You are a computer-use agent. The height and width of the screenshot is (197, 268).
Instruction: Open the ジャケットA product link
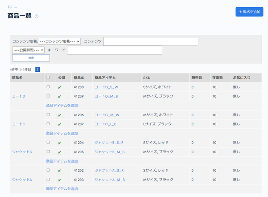22,180
